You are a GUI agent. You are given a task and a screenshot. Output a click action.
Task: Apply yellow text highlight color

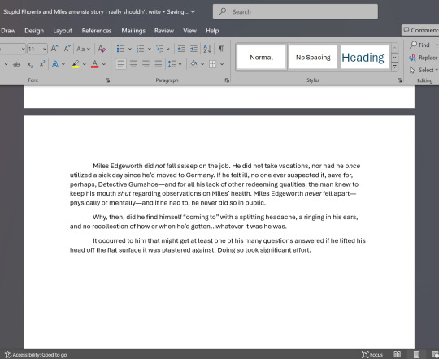[76, 64]
